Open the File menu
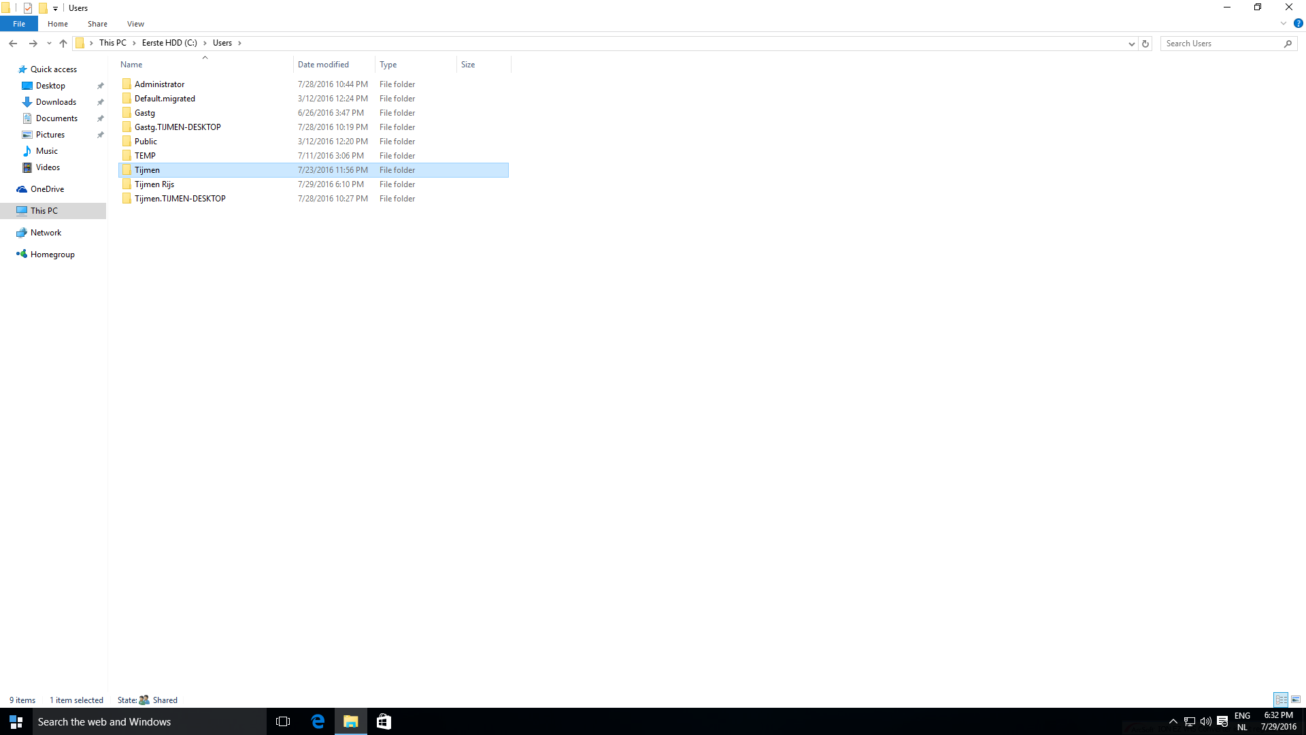1306x735 pixels. pyautogui.click(x=19, y=24)
